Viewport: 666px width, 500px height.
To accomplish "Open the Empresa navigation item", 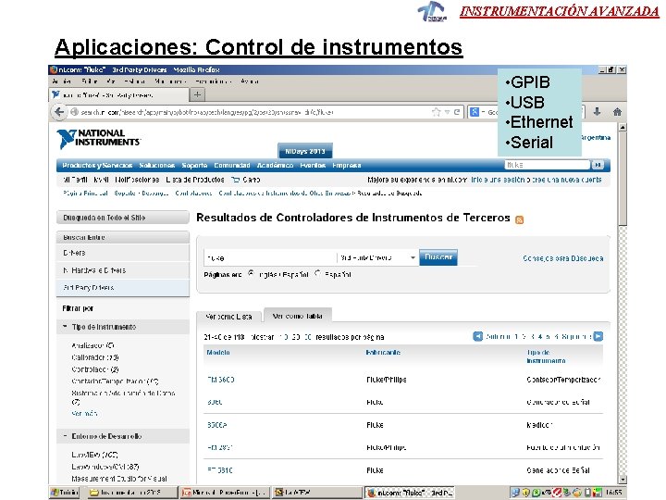I will point(347,166).
